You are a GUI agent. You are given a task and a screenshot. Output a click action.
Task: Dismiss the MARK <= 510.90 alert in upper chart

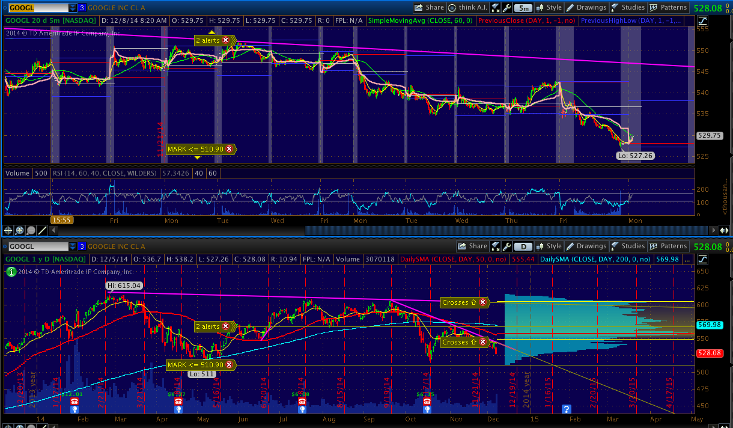click(x=229, y=148)
